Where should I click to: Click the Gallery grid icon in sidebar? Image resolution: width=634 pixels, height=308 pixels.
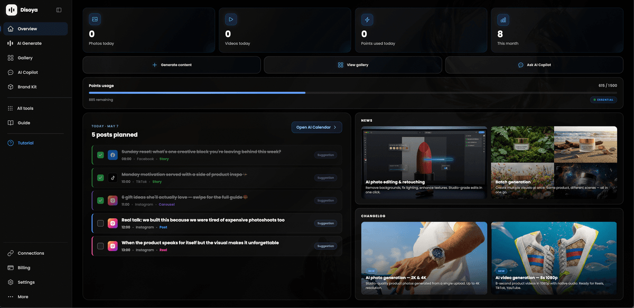click(x=11, y=58)
